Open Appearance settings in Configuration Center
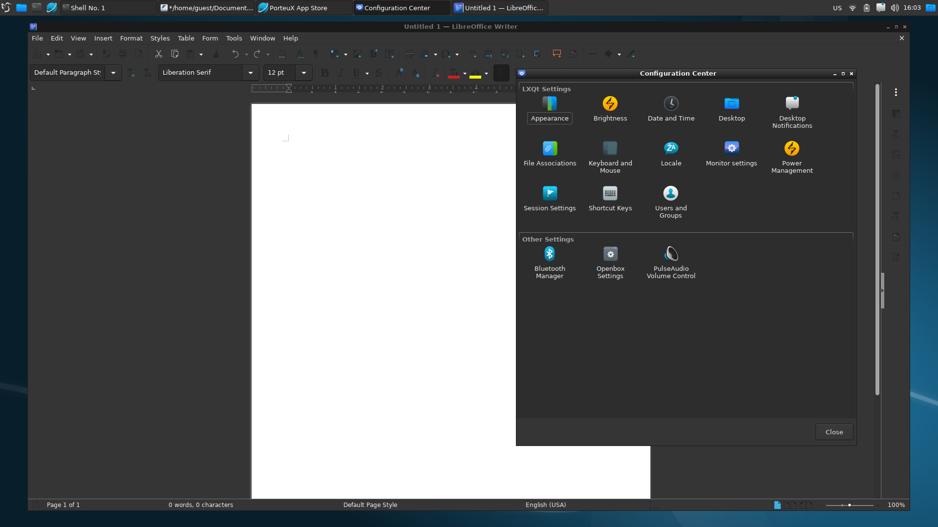Image resolution: width=938 pixels, height=527 pixels. pyautogui.click(x=550, y=110)
